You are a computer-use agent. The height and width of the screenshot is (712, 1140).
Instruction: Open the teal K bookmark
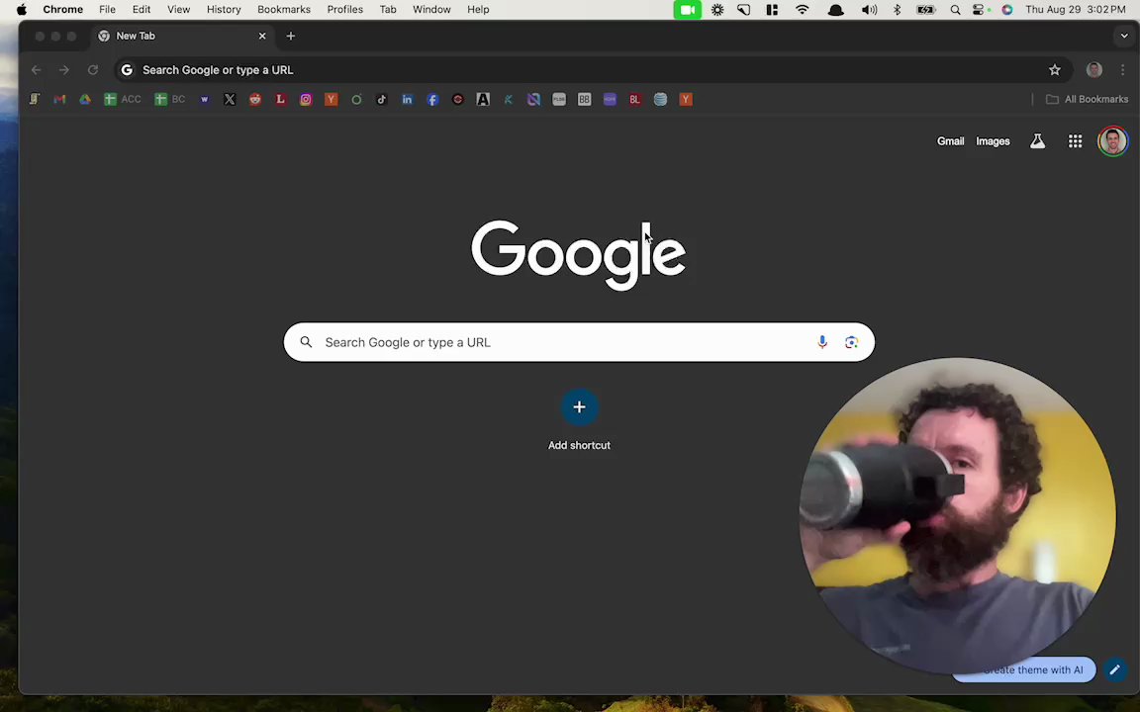coord(509,100)
